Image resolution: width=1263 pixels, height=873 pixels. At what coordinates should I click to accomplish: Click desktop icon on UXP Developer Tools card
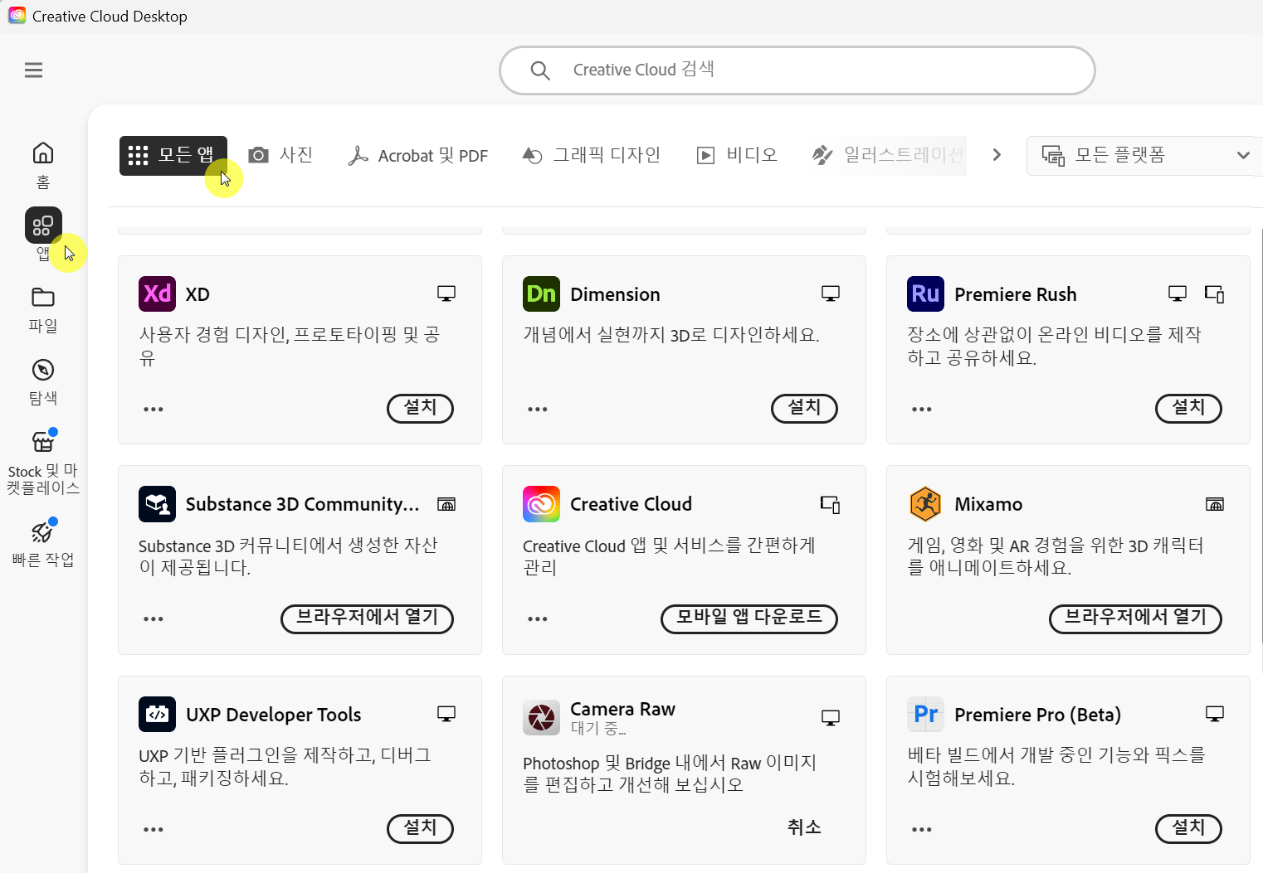coord(446,714)
